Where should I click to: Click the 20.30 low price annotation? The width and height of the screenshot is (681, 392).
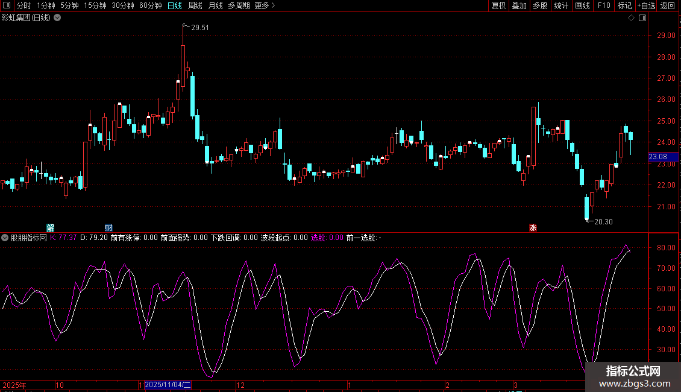[603, 222]
